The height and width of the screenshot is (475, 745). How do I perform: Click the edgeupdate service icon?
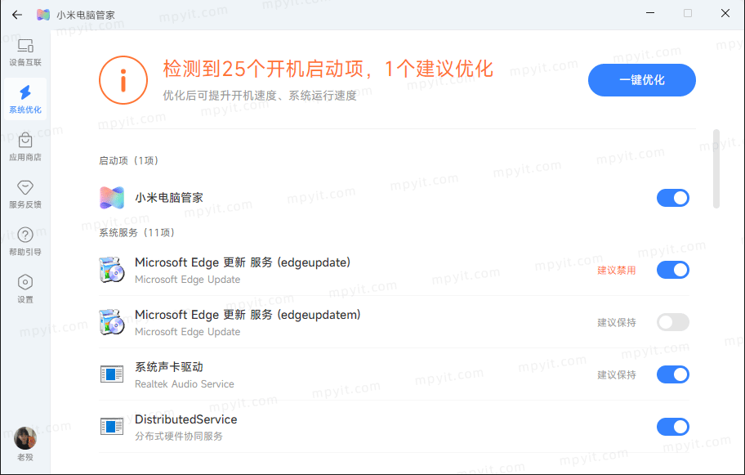[112, 270]
